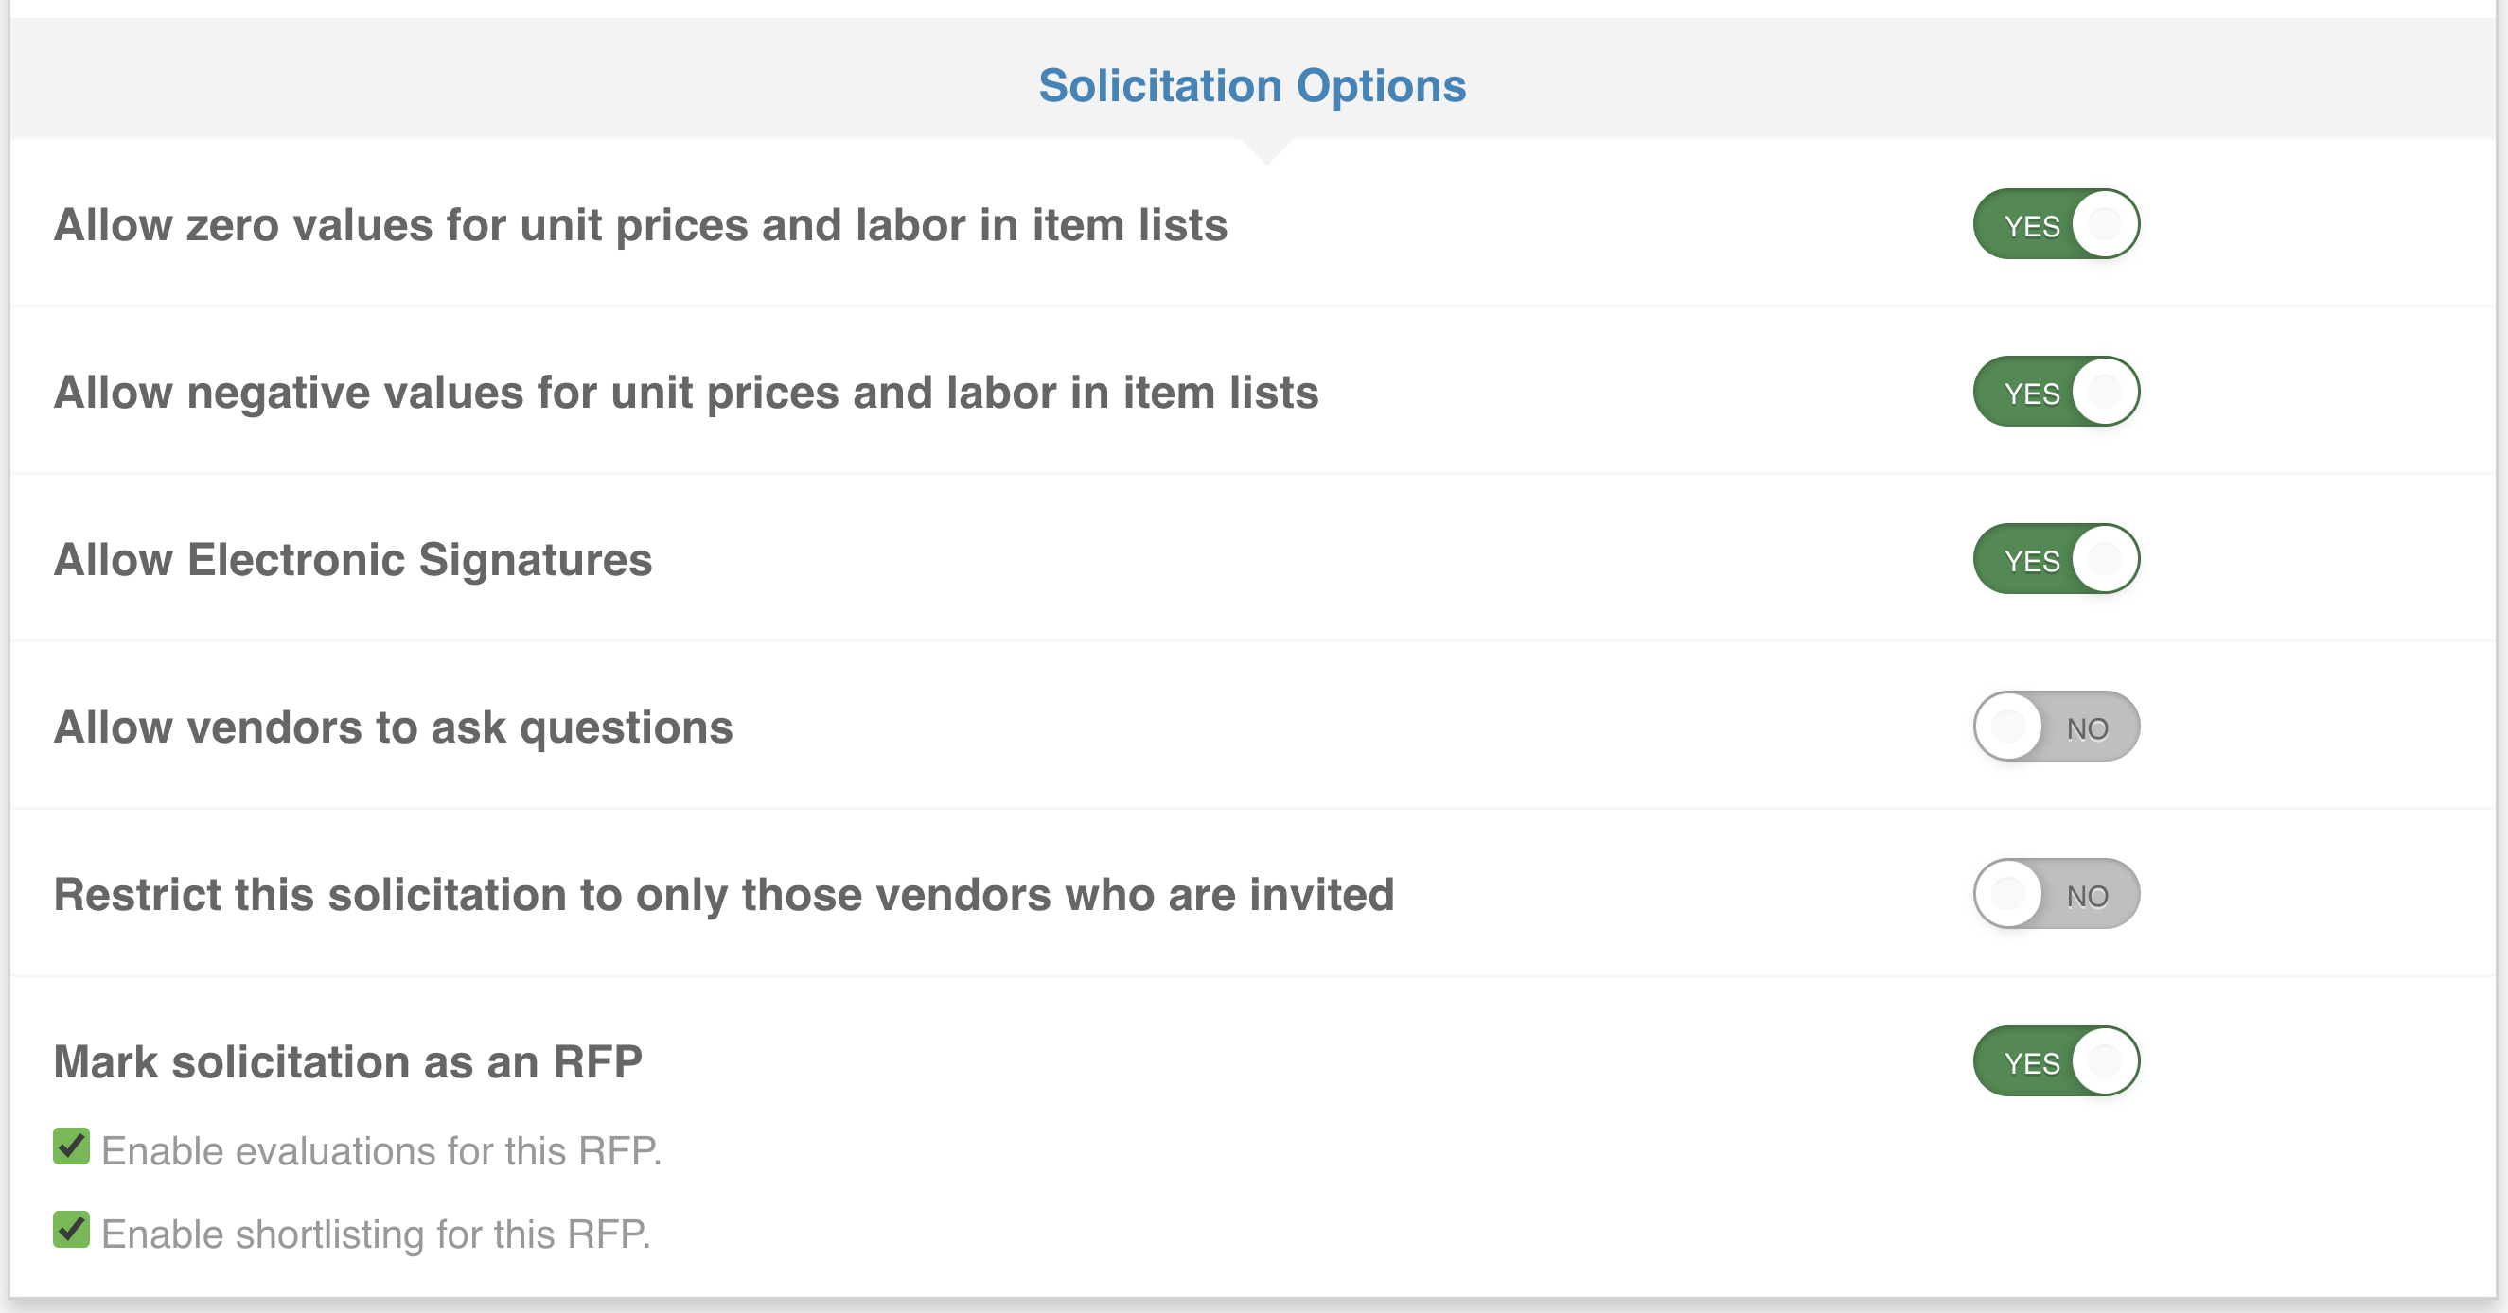2508x1313 pixels.
Task: Enable the vendors ask questions toggle
Action: 2056,727
